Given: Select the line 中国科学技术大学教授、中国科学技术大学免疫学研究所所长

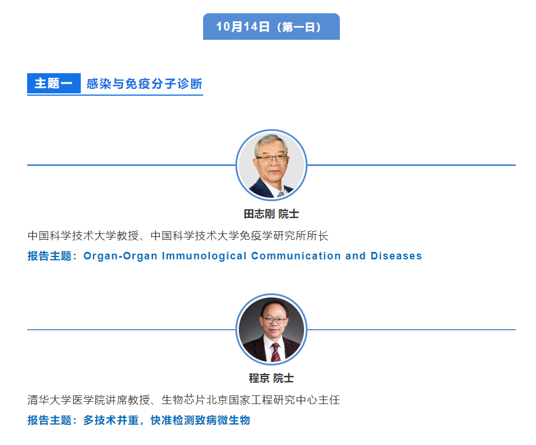Looking at the screenshot, I should 178,236.
